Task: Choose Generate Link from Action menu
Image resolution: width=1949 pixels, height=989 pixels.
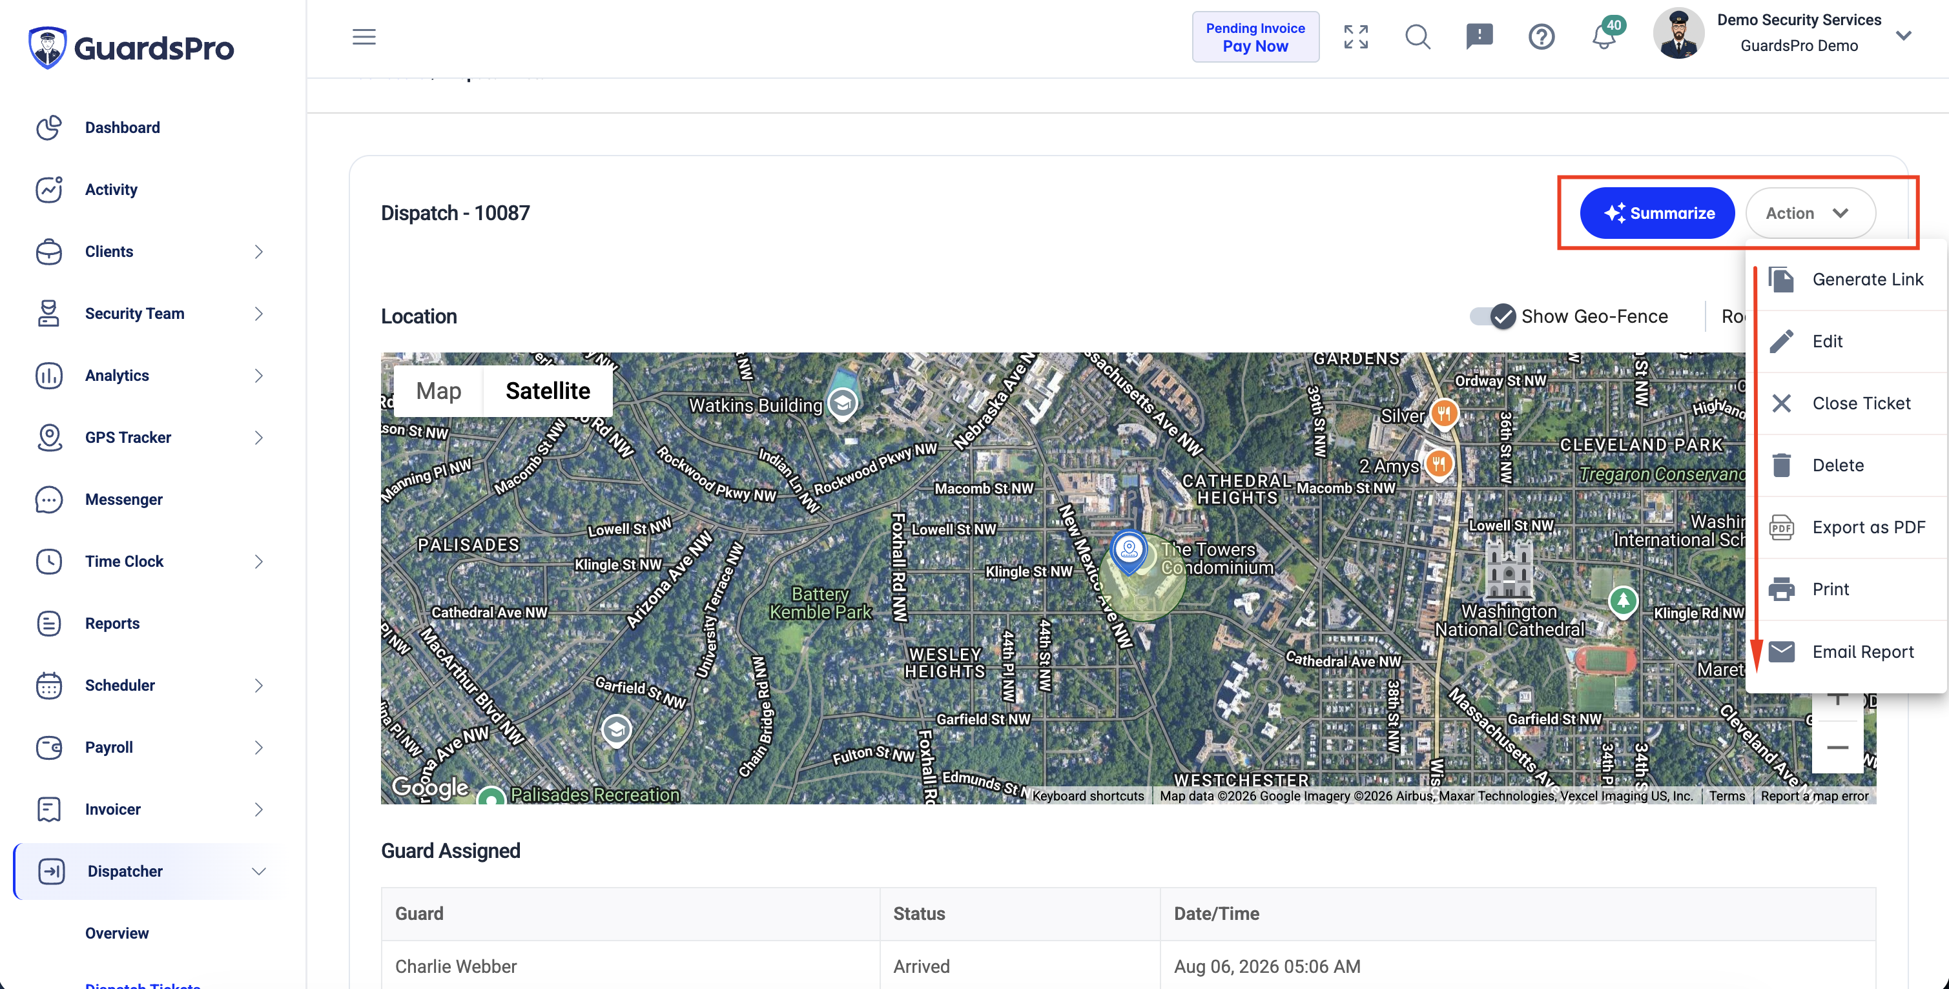Action: coord(1846,279)
